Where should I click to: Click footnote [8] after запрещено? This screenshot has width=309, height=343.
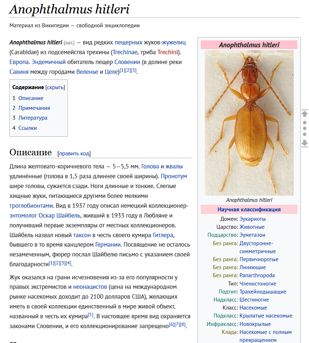click(x=183, y=324)
